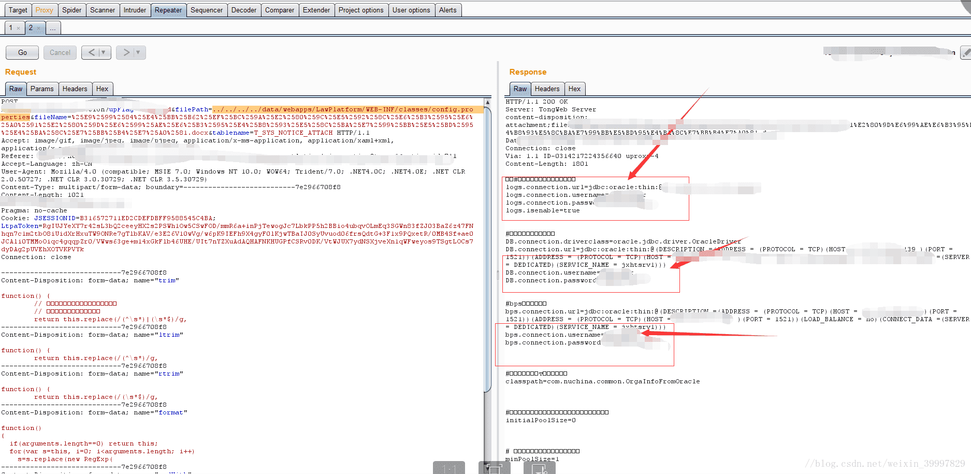Click the form-data name "rtrim" line

pyautogui.click(x=92, y=374)
